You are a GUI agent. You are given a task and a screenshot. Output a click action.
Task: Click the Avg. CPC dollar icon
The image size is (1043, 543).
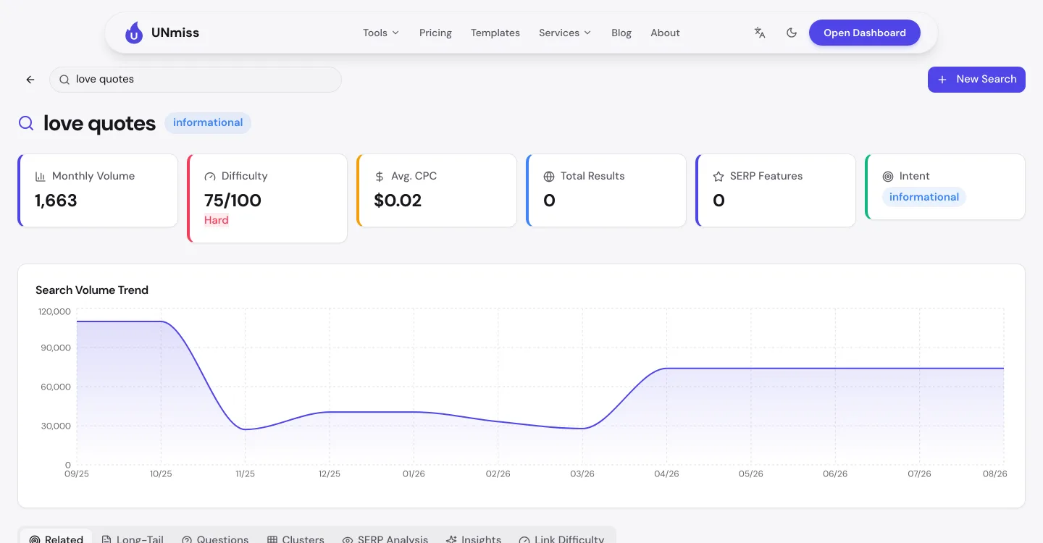pyautogui.click(x=380, y=176)
